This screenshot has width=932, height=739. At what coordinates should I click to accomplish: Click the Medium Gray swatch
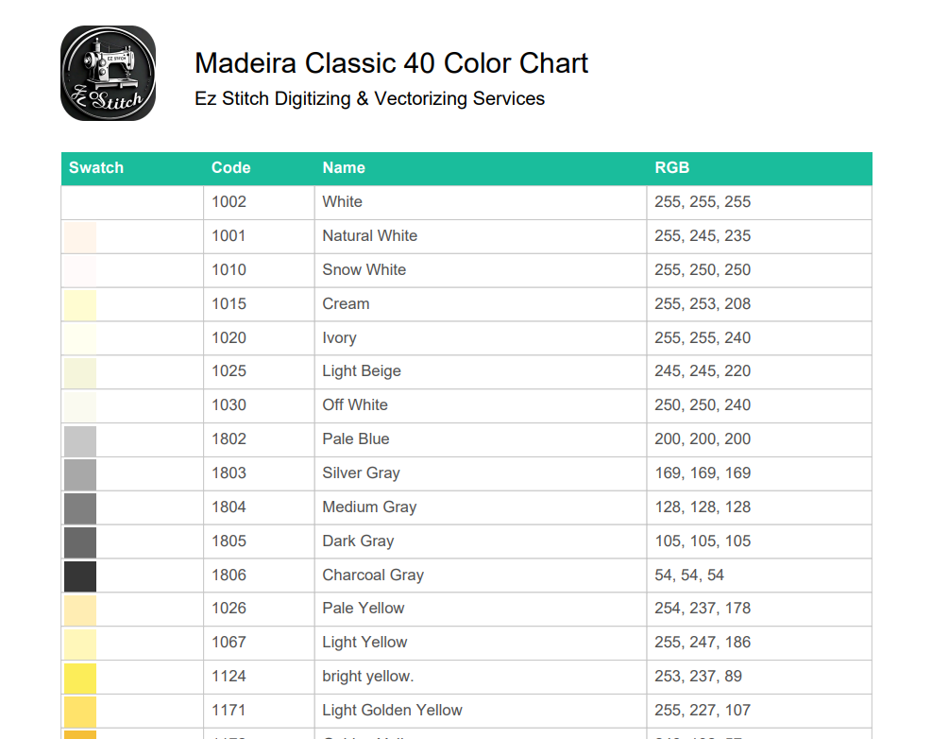point(80,508)
